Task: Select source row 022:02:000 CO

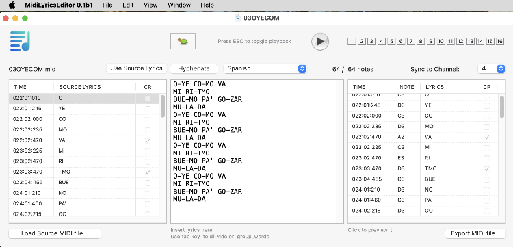Action: pos(84,119)
